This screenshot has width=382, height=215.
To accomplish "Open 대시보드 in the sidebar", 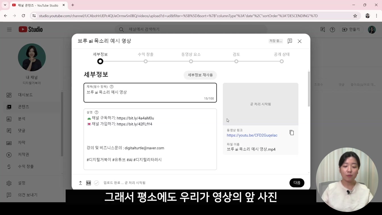I will (25, 95).
